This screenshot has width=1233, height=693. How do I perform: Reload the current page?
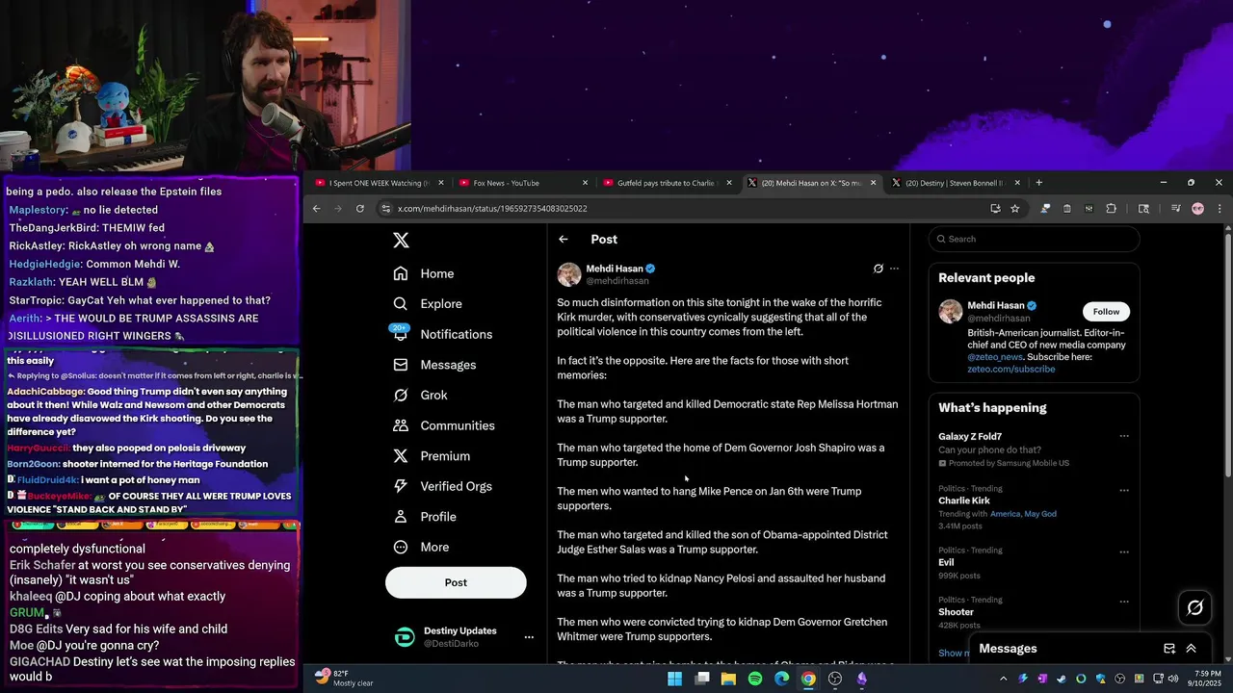coord(360,209)
